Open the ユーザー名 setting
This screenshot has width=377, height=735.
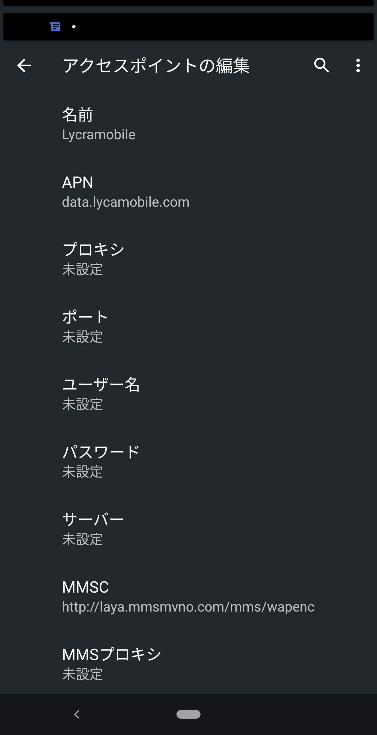click(x=188, y=394)
